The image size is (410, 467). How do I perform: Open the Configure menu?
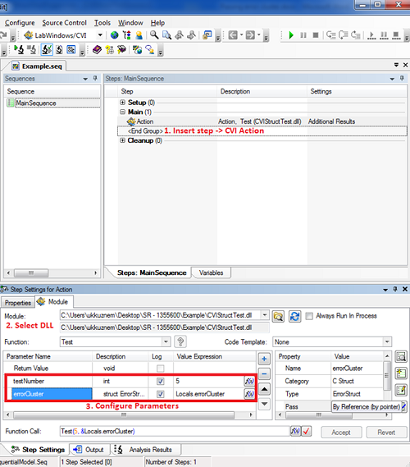pos(20,23)
